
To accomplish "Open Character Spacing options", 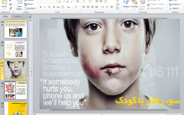I will (63, 7).
